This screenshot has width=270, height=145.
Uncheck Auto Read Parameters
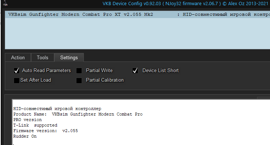17,71
